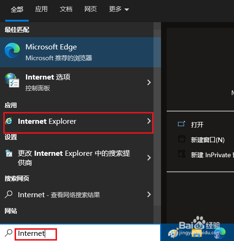Open the Microsoft Edge best match icon
This screenshot has height=241, width=234.
[12, 50]
